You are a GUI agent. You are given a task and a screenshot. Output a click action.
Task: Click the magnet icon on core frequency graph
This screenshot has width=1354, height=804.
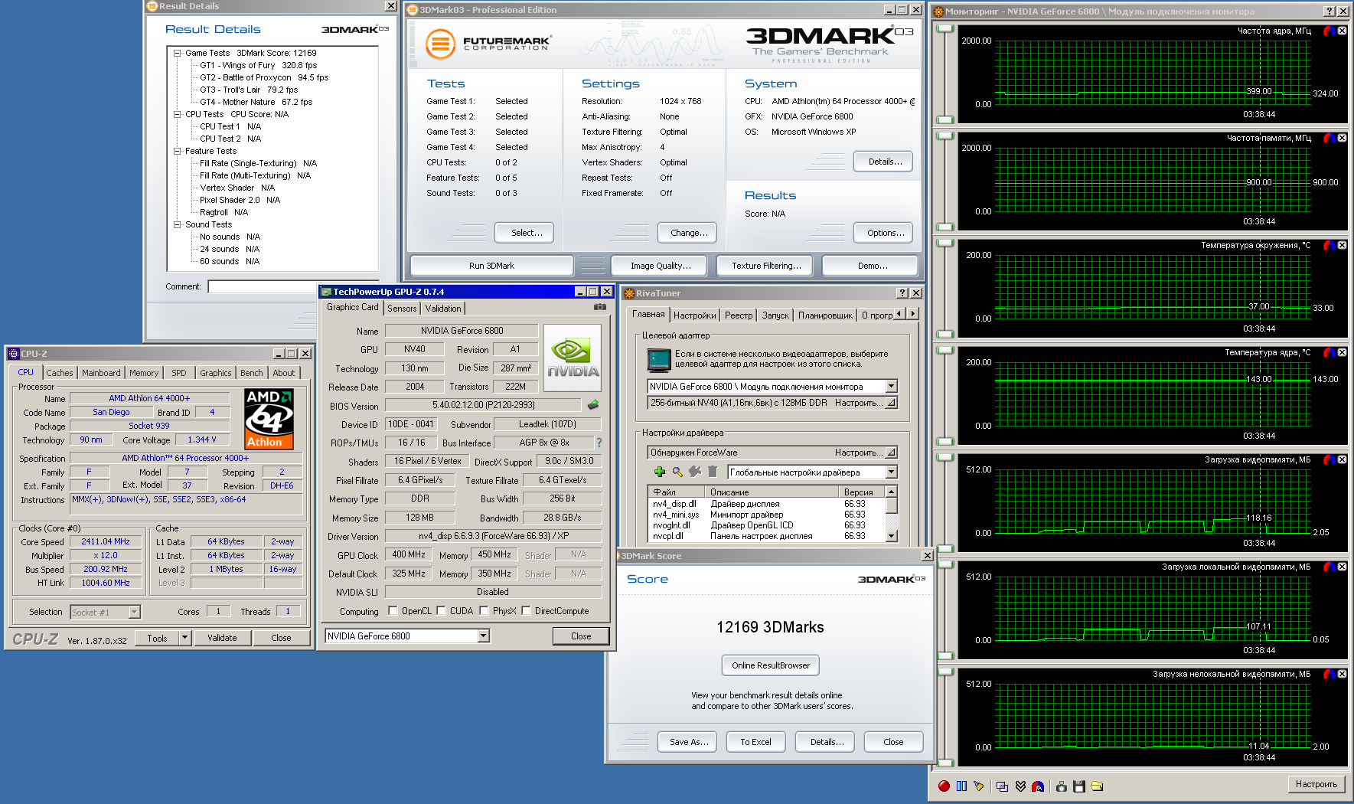pos(1330,31)
